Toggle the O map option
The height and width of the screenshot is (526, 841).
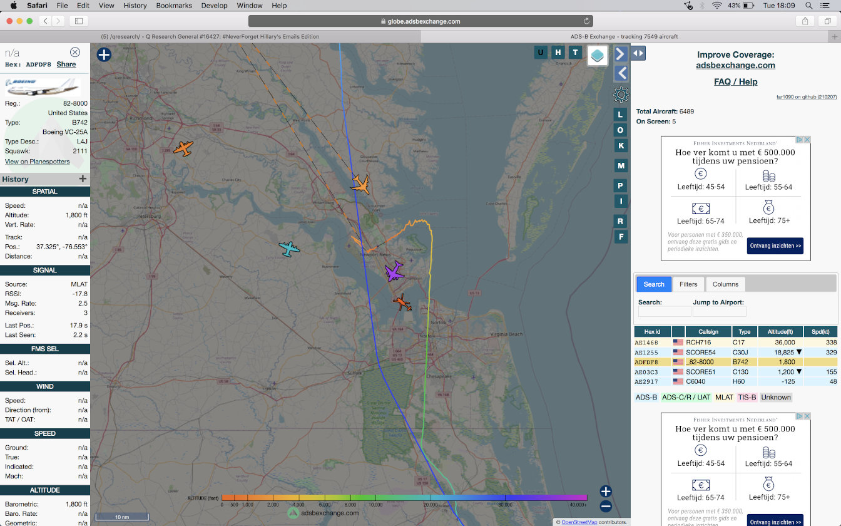[621, 130]
